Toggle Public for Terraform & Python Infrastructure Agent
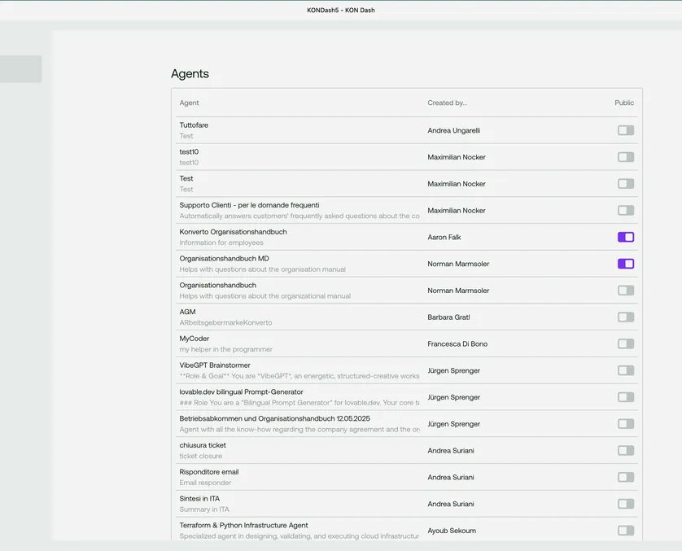This screenshot has width=682, height=551. coord(625,531)
